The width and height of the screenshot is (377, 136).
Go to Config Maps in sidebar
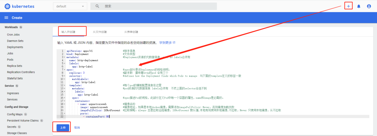(15, 114)
